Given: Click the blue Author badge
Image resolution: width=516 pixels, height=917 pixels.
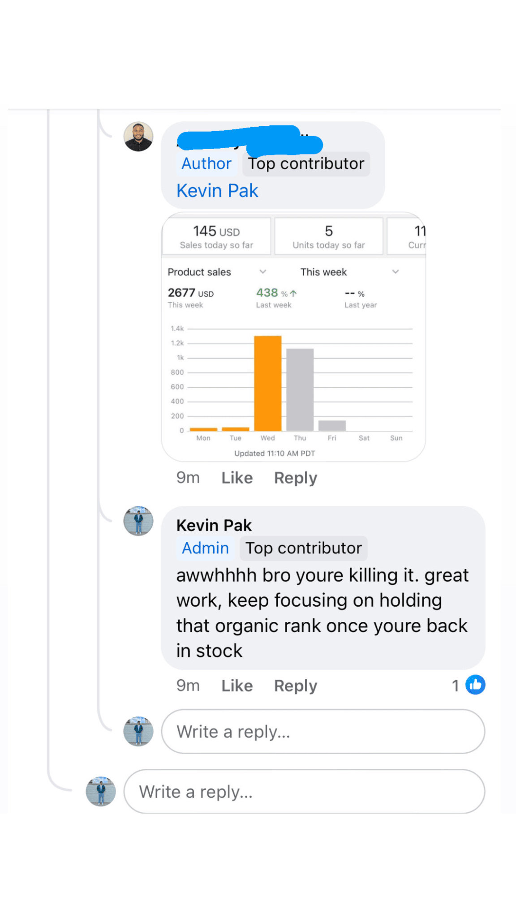Looking at the screenshot, I should 206,164.
